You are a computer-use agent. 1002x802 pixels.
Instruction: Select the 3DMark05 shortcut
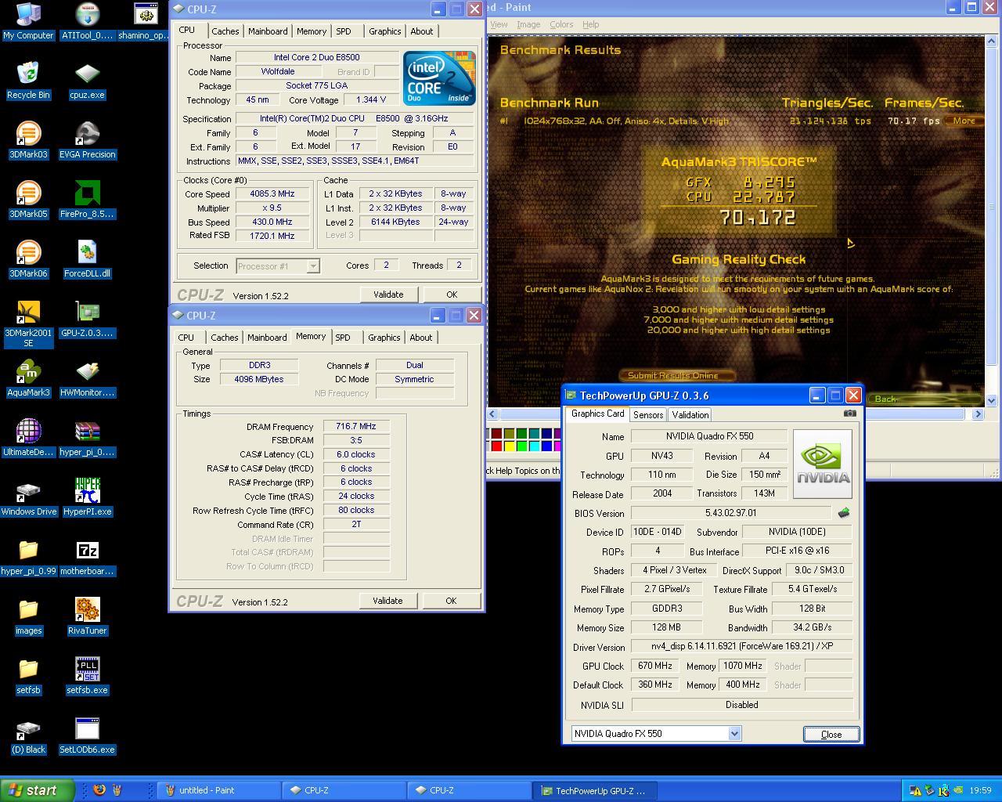click(x=28, y=200)
